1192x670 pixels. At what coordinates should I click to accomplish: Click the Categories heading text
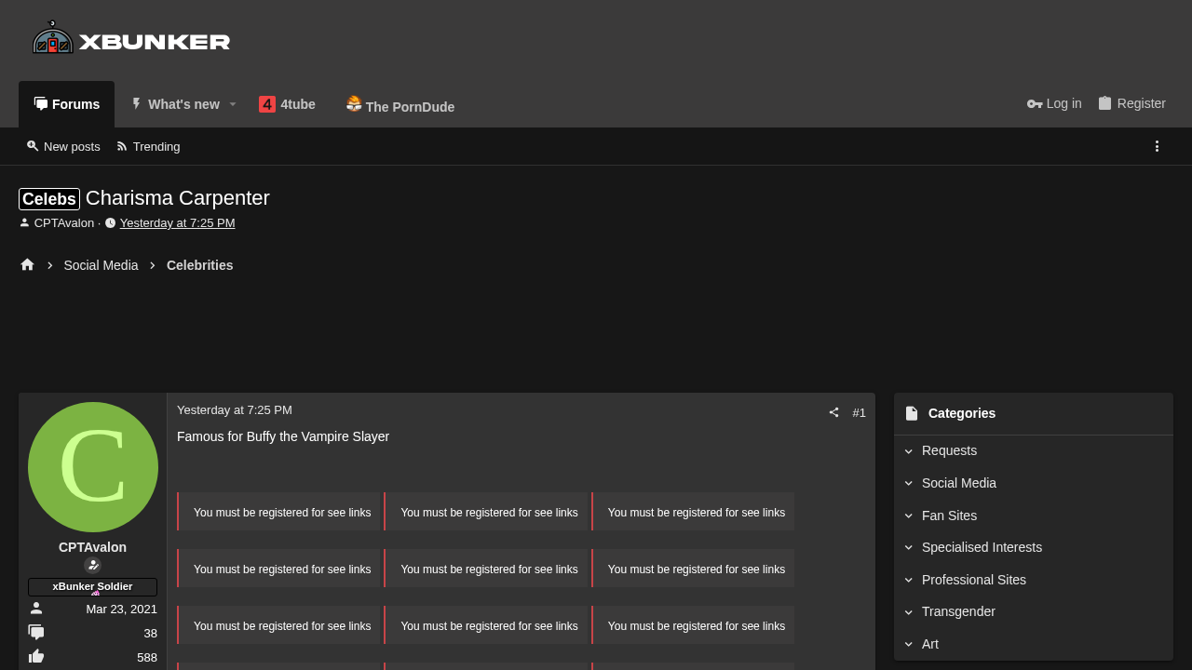(962, 413)
